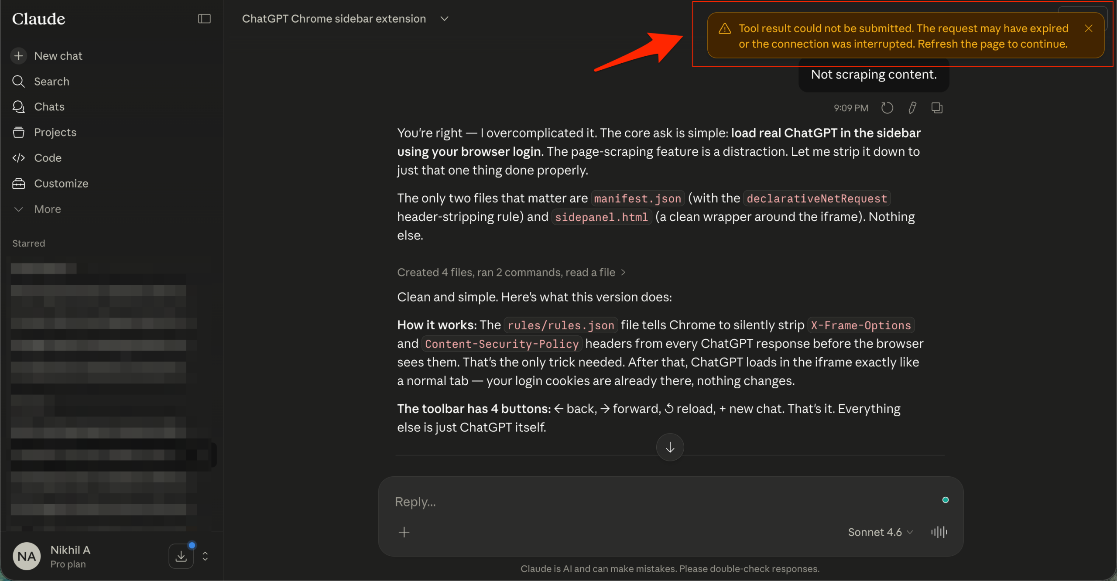This screenshot has width=1117, height=581.
Task: Start a New chat
Action: pos(58,55)
